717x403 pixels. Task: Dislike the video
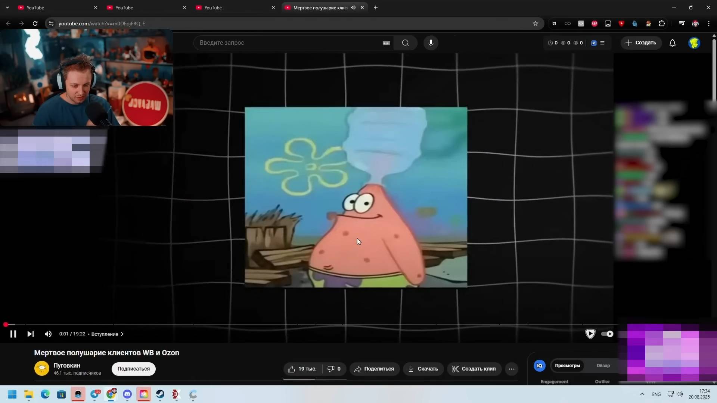[x=334, y=369]
